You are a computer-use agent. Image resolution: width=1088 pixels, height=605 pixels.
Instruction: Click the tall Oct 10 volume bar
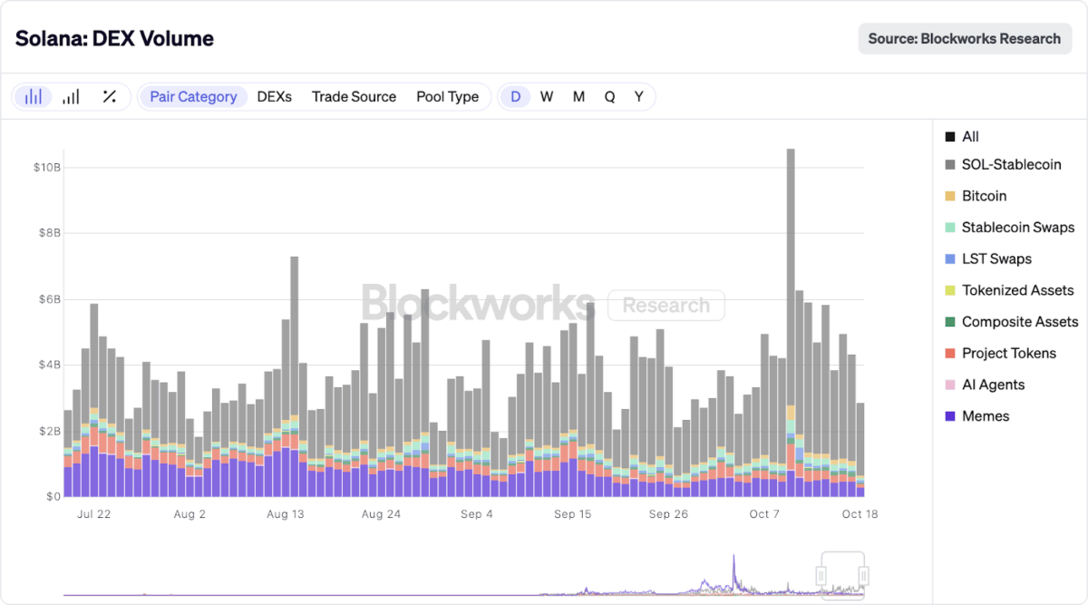(791, 272)
